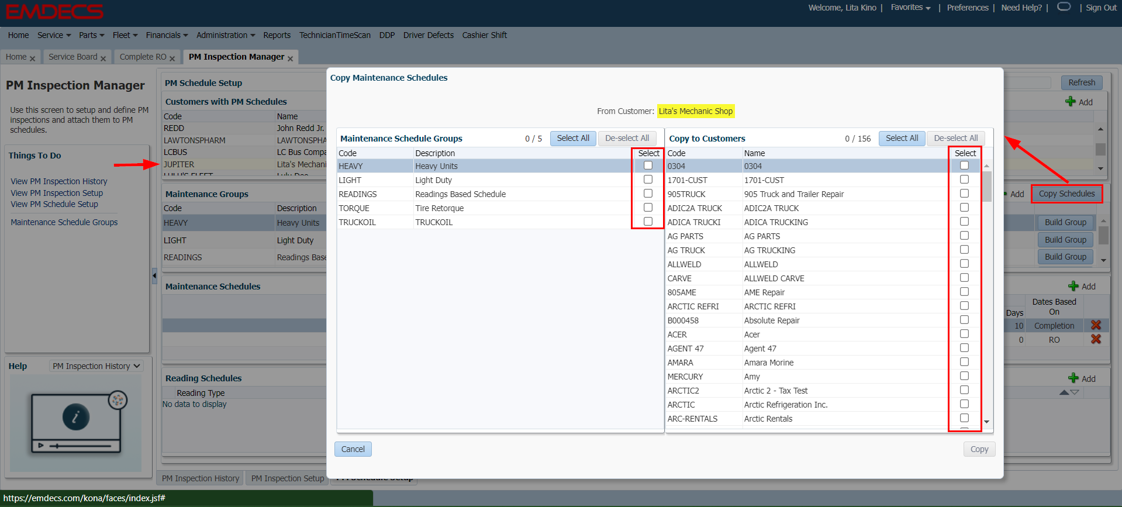This screenshot has height=507, width=1122.
Task: Switch to bottom PM Inspection History tab
Action: click(201, 478)
